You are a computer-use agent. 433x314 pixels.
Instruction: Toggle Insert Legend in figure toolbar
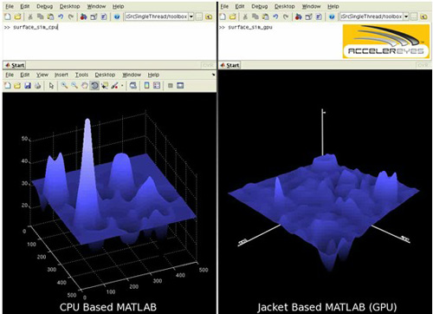click(x=157, y=86)
